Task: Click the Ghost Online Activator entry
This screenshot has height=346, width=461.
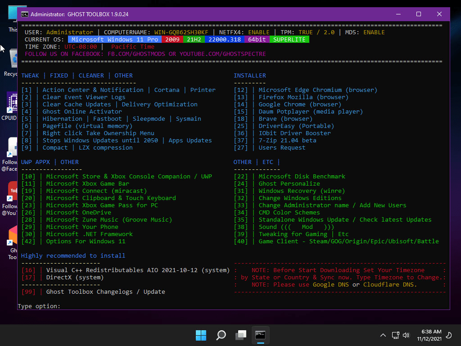Action: click(82, 111)
